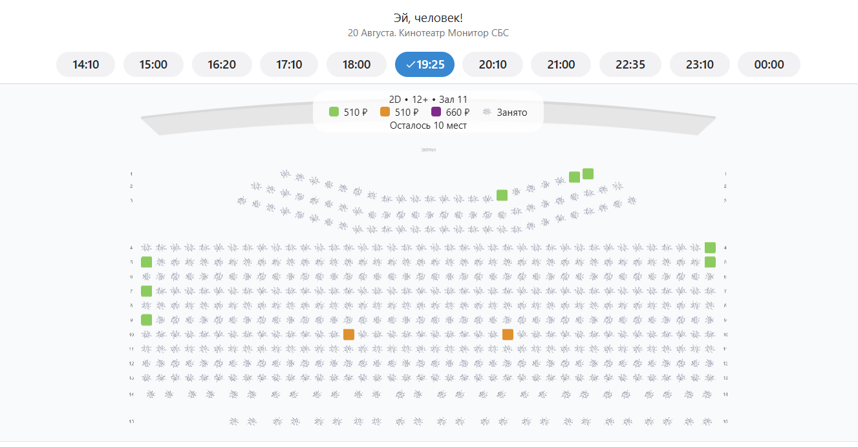858x447 pixels.
Task: Select the rightmost green seat in row 5
Action: pyautogui.click(x=710, y=262)
